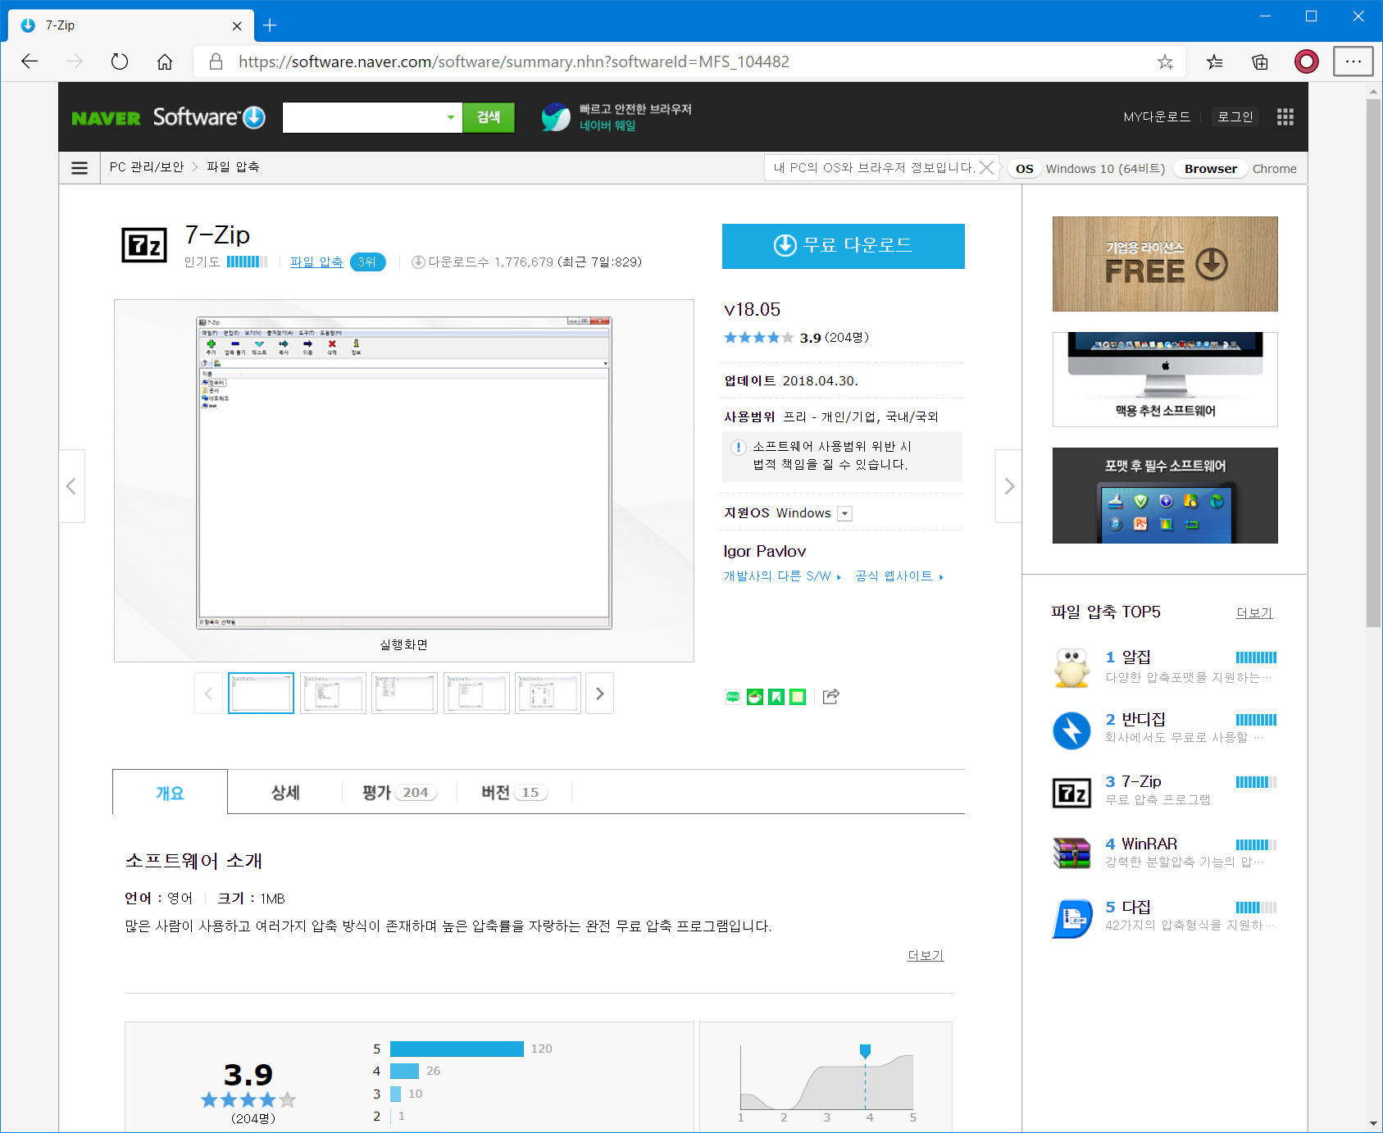Image resolution: width=1383 pixels, height=1133 pixels.
Task: Share via the fourth green square icon
Action: [798, 697]
